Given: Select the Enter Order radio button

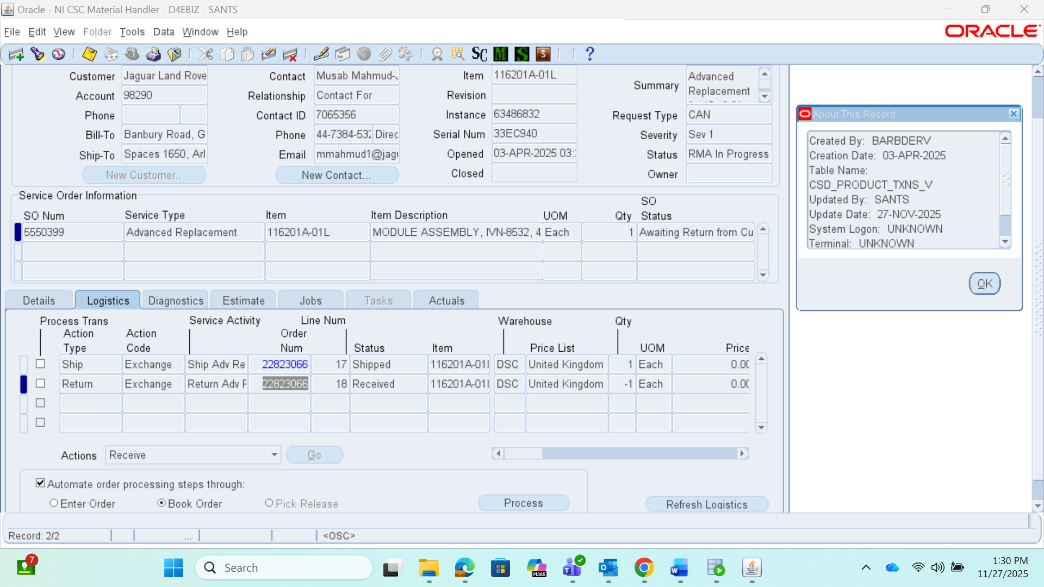Looking at the screenshot, I should pos(54,503).
